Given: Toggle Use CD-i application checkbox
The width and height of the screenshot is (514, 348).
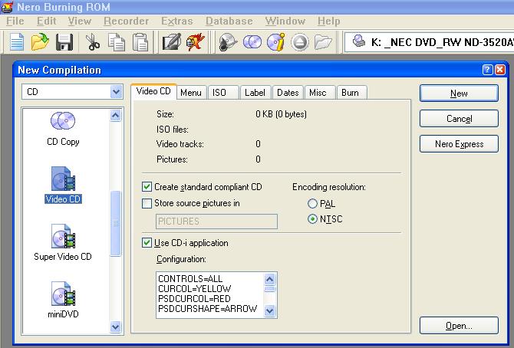Looking at the screenshot, I should tap(147, 243).
